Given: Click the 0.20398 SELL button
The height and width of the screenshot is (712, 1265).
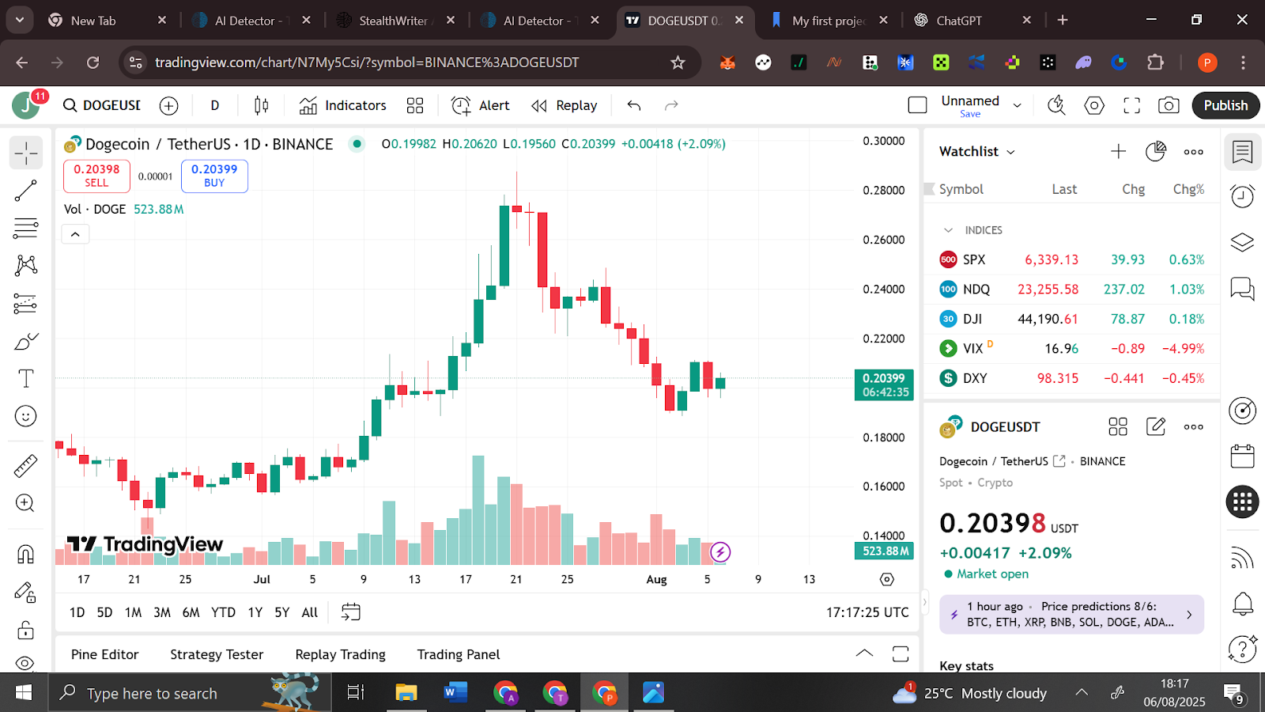Looking at the screenshot, I should click(96, 176).
